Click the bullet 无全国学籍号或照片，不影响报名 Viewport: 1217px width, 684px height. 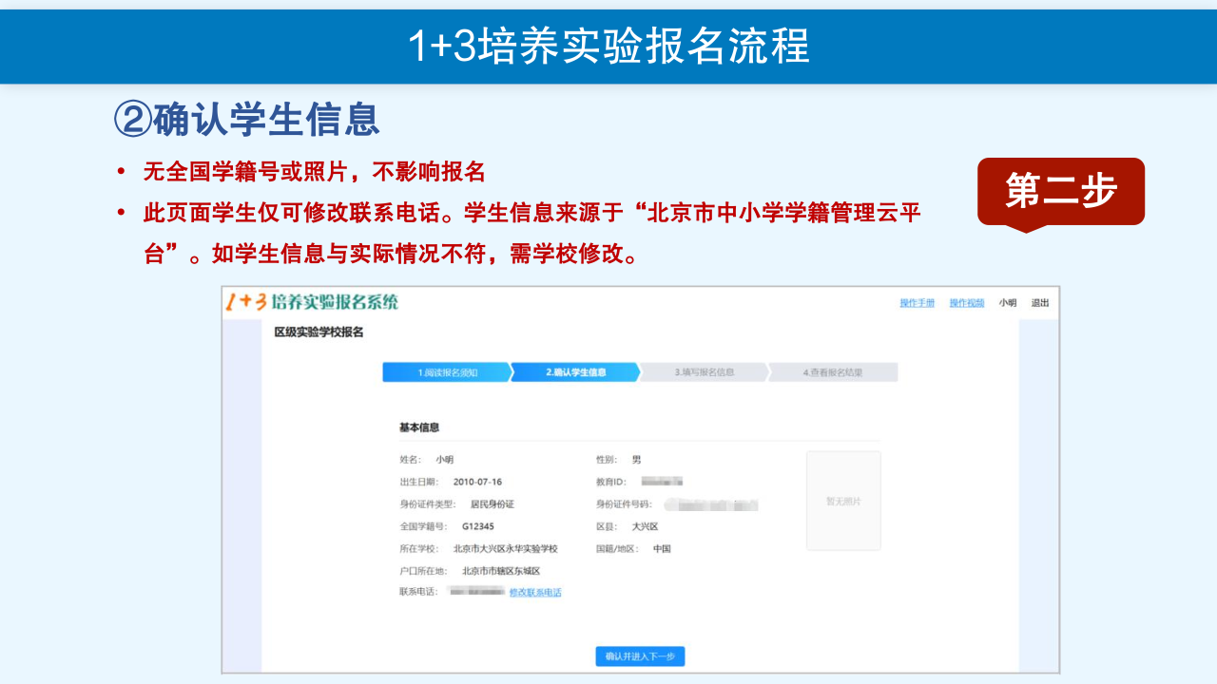(315, 172)
